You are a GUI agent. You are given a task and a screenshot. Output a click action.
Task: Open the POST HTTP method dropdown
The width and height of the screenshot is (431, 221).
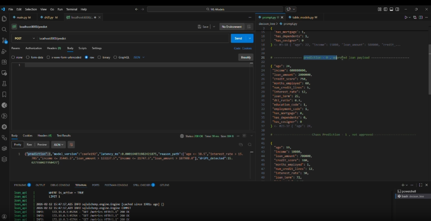(24, 38)
